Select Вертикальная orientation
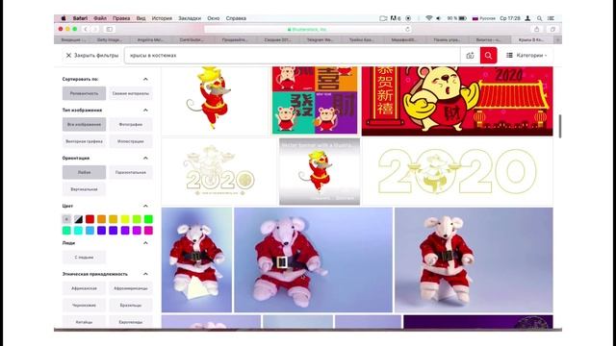The image size is (616, 346). coord(84,189)
